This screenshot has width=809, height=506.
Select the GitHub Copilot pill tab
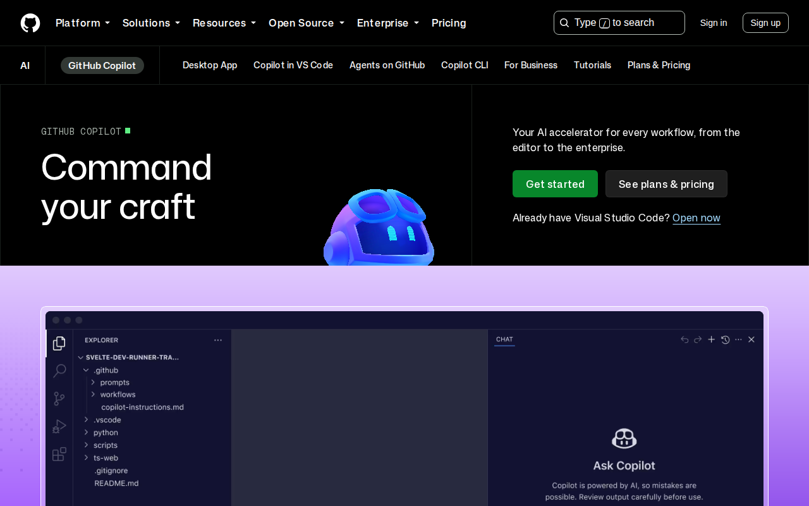coord(102,65)
